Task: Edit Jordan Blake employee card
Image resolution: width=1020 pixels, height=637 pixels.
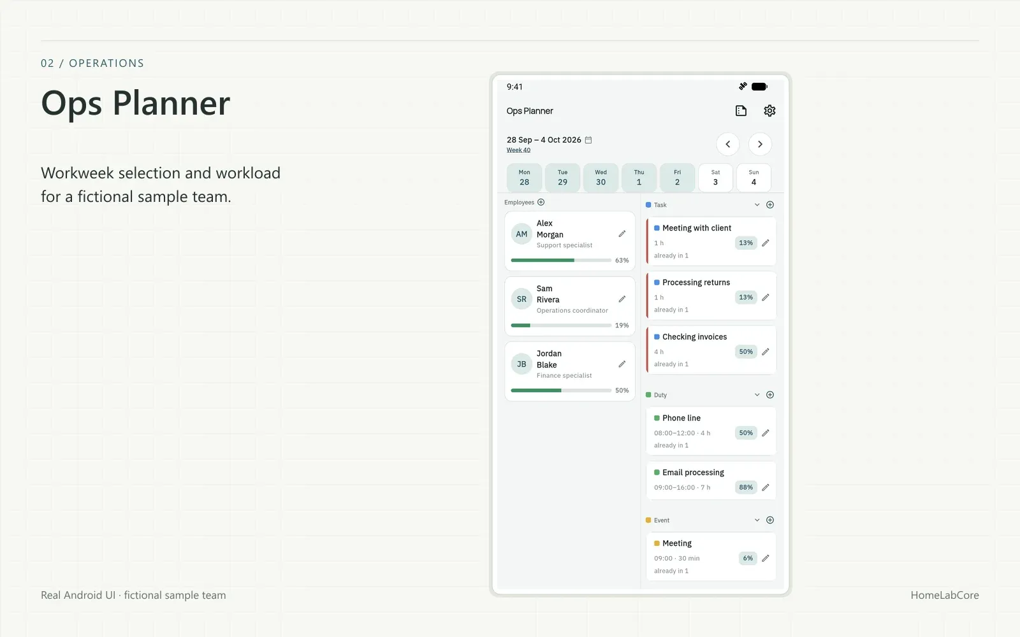Action: pos(622,364)
